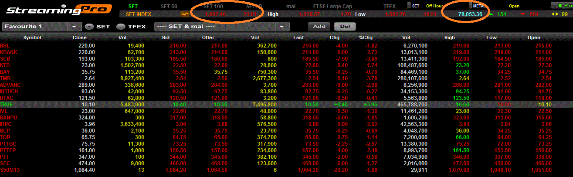
Task: Select the highlighted TRUE symbol row
Action: [286, 105]
